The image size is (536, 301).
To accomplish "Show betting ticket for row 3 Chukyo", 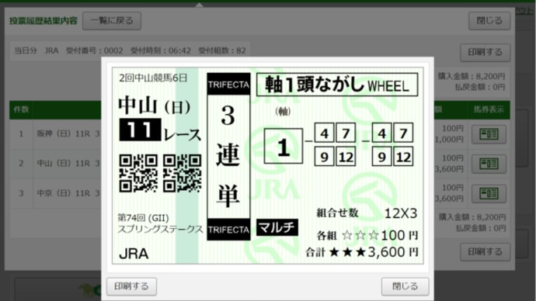I will (x=489, y=193).
